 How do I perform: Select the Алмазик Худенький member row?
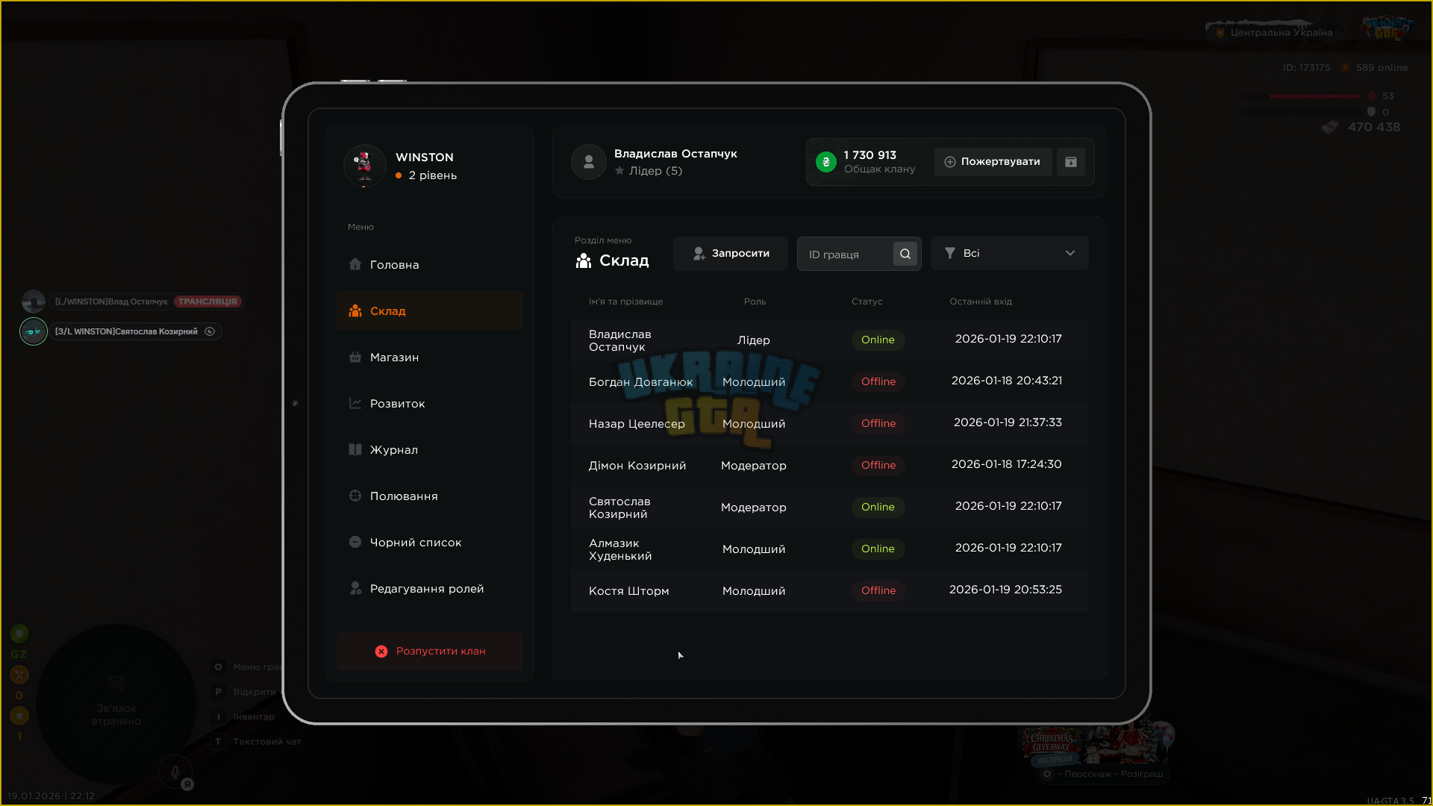pos(829,549)
